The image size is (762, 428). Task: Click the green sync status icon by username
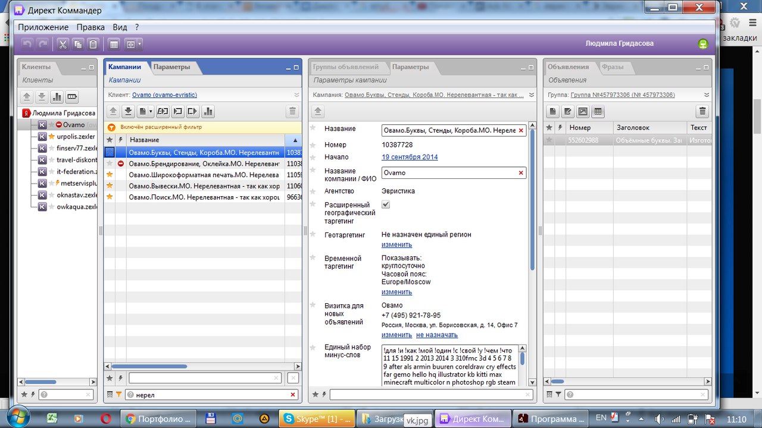tap(703, 43)
